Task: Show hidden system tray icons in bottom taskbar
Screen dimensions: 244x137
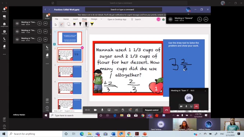Action: 200,134
